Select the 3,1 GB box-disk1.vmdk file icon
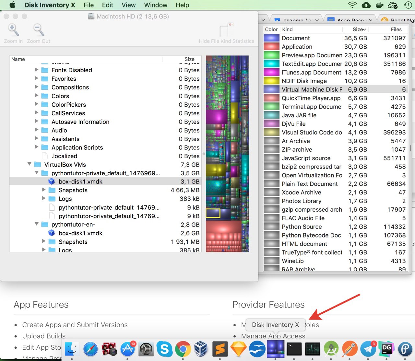The width and height of the screenshot is (415, 361). click(52, 181)
